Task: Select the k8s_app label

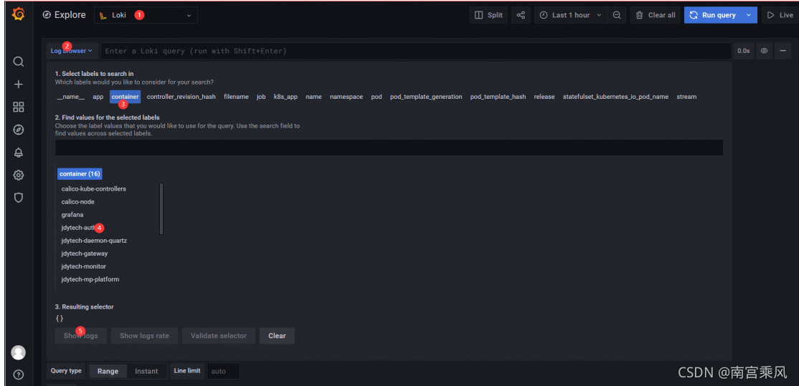Action: tap(285, 97)
